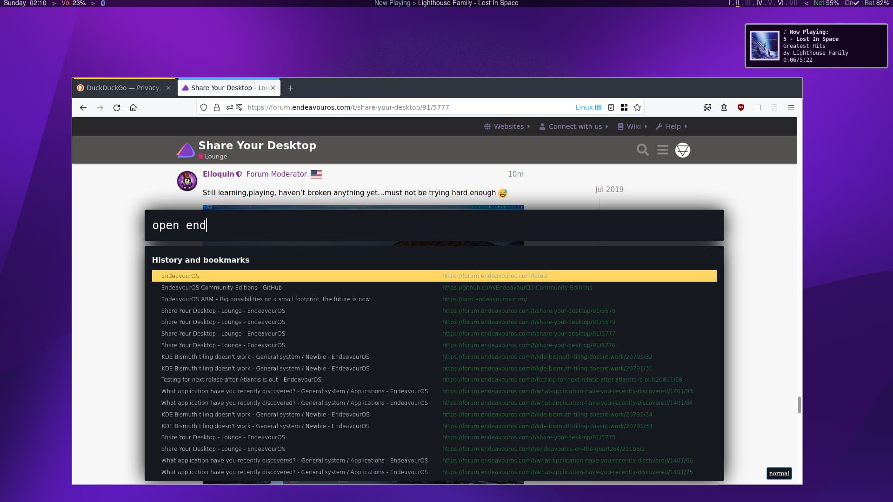
Task: Open the forum topic list hamburger menu
Action: [663, 150]
